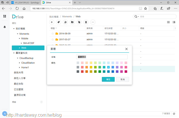Go to 我的檔案 breadcrumb
The width and height of the screenshot is (179, 118).
point(54,17)
